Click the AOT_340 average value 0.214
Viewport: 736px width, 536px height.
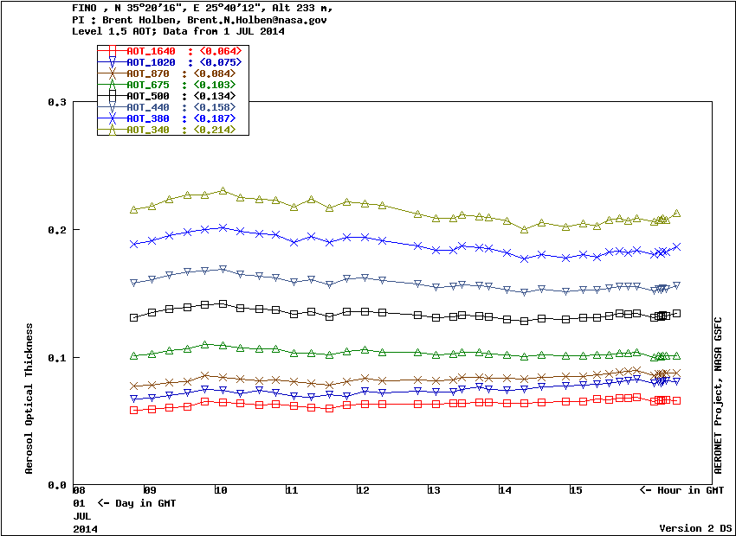click(x=220, y=130)
